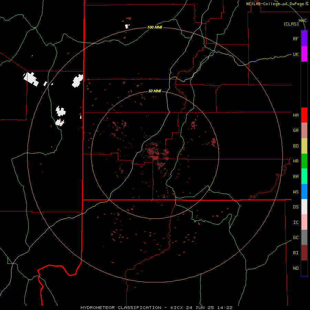Click the magenta UK color swatch
The width and height of the screenshot is (310, 310).
tap(304, 54)
